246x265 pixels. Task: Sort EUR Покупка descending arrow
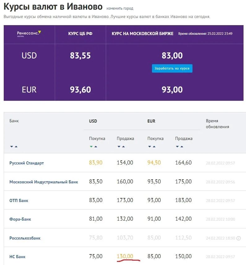(x=150, y=146)
